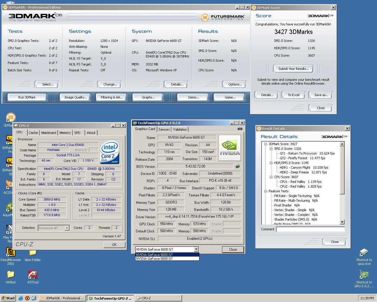
Task: Click the Graphs... button
Action: [x=148, y=97]
